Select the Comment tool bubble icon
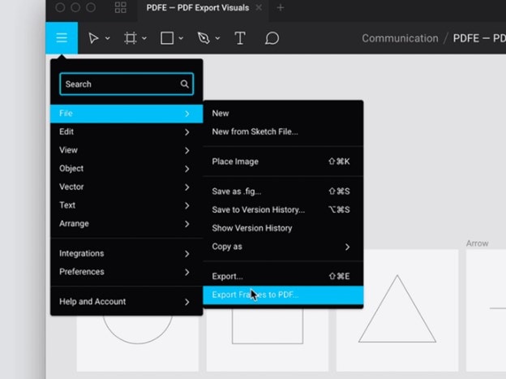Screen dimensions: 506x379 [272, 38]
